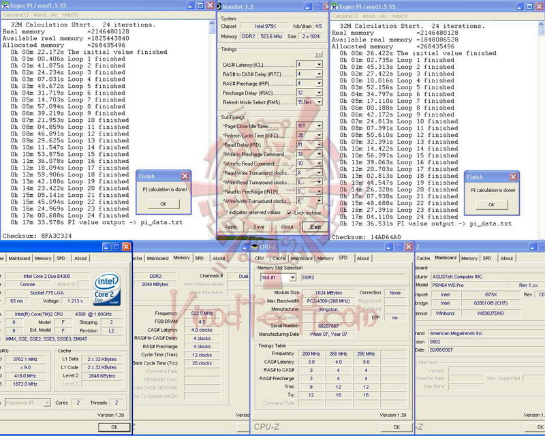Click the MemSet title bar chip icon

(x=219, y=6)
